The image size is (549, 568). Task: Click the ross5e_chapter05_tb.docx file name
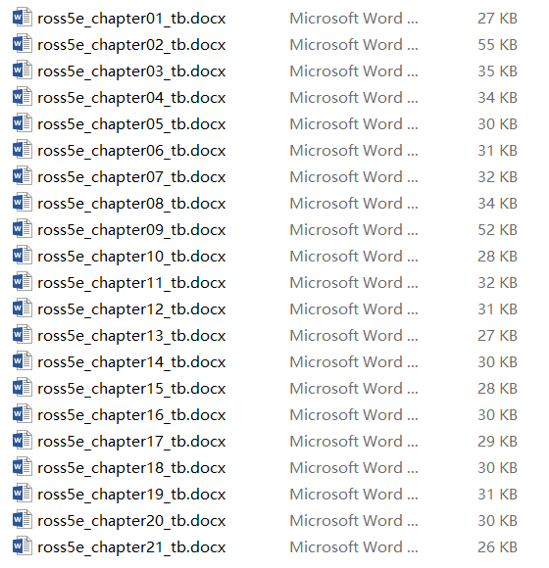(x=131, y=124)
